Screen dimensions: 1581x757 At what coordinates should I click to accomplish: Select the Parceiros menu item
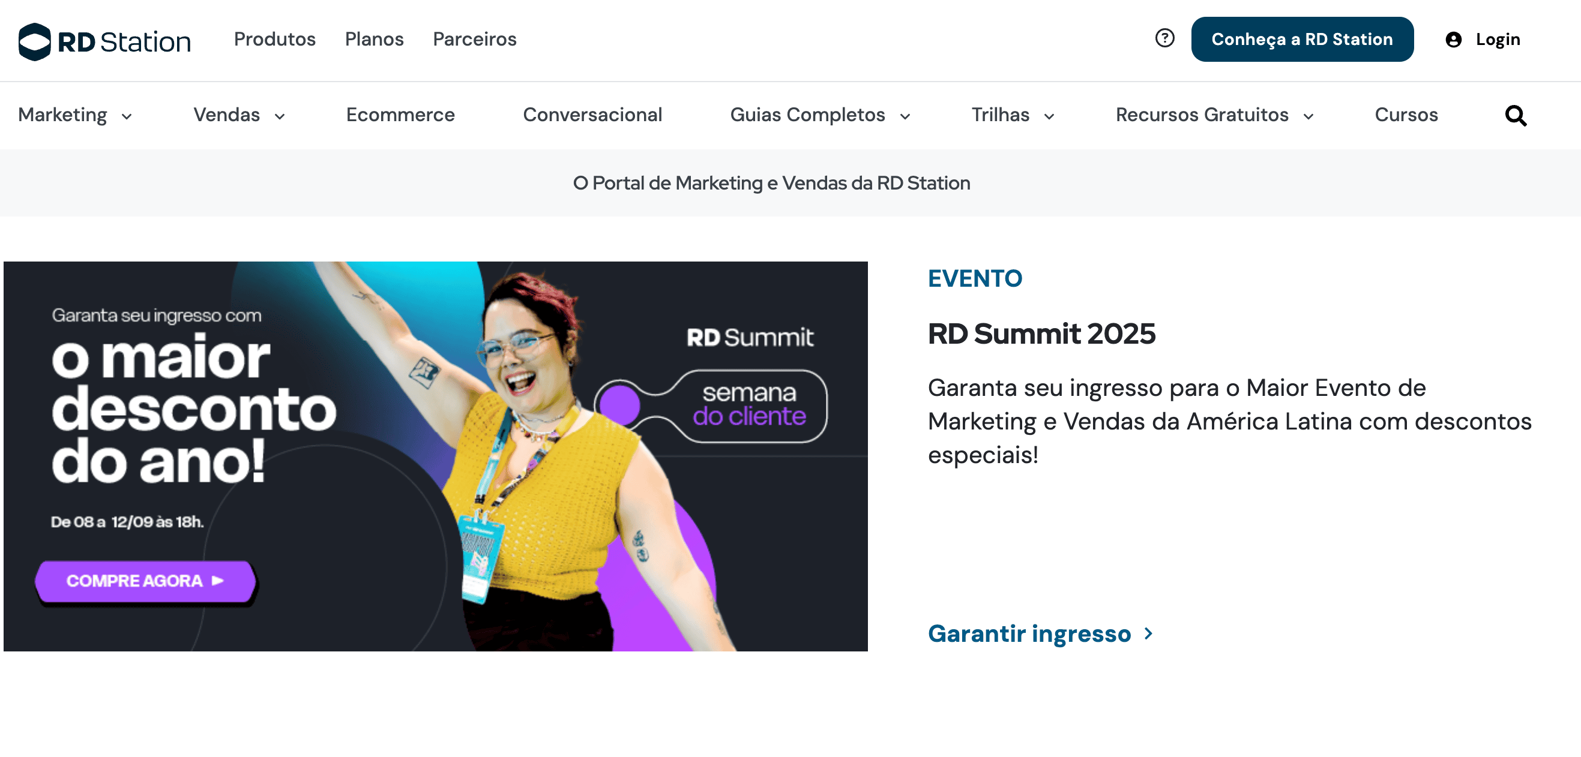[474, 39]
